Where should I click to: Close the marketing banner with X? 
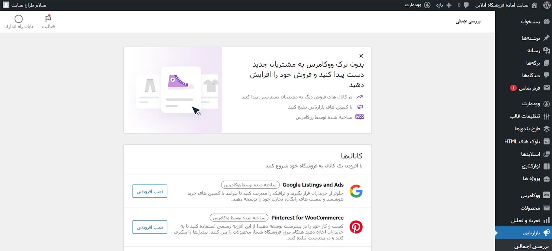[x=361, y=56]
